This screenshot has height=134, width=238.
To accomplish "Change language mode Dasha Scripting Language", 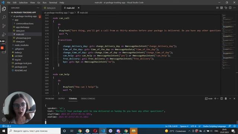I will click(x=214, y=126).
